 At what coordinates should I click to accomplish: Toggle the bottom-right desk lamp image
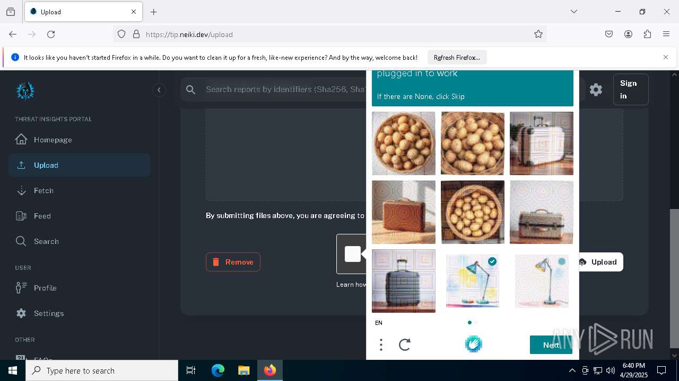[542, 281]
